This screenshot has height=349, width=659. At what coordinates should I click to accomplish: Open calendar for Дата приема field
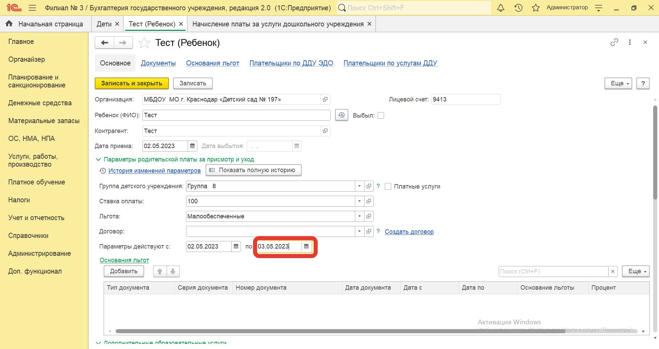tap(193, 146)
